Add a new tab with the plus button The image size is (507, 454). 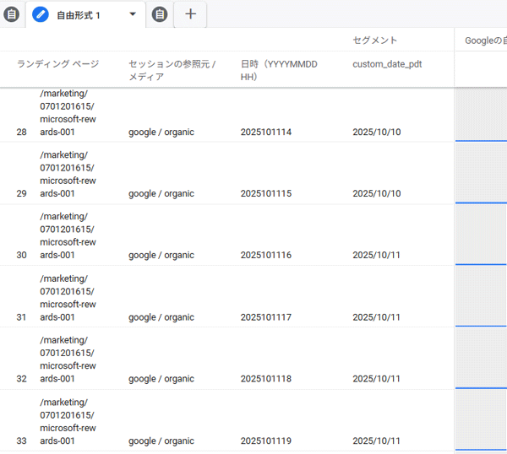[190, 14]
